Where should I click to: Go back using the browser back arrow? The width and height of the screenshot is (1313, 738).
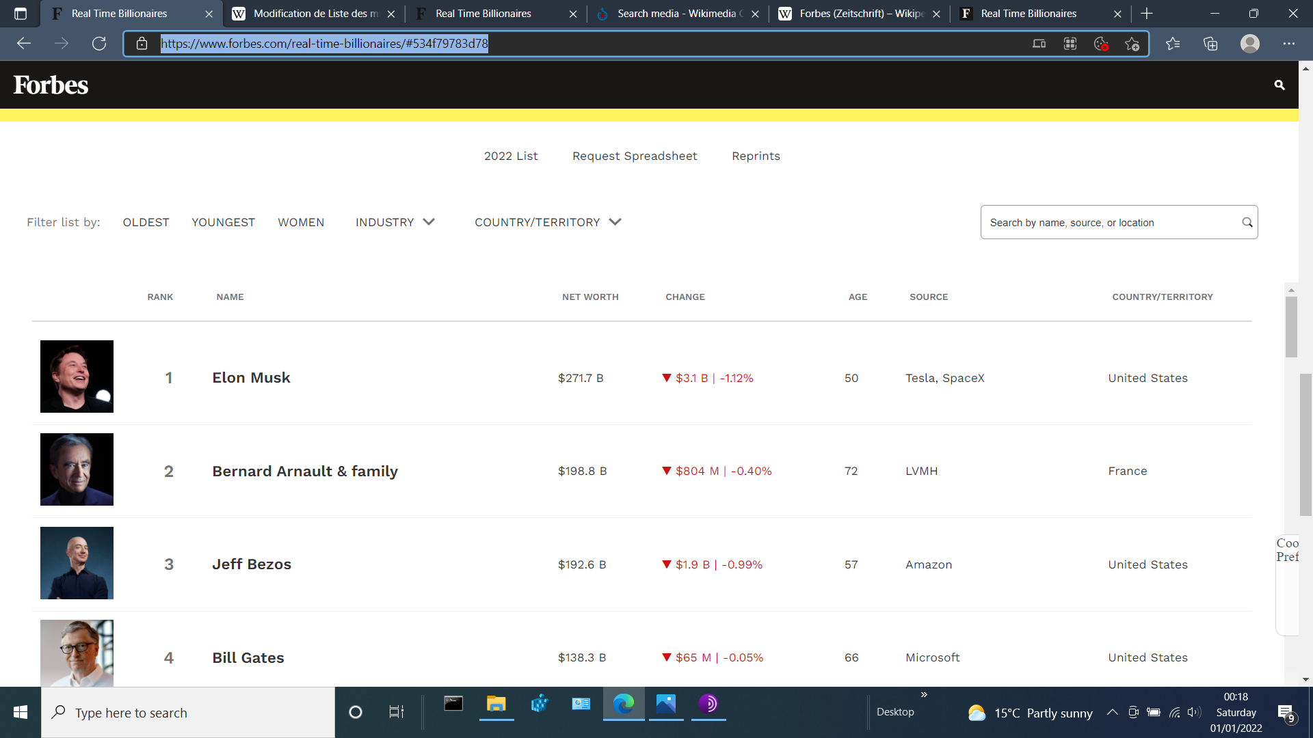coord(24,44)
